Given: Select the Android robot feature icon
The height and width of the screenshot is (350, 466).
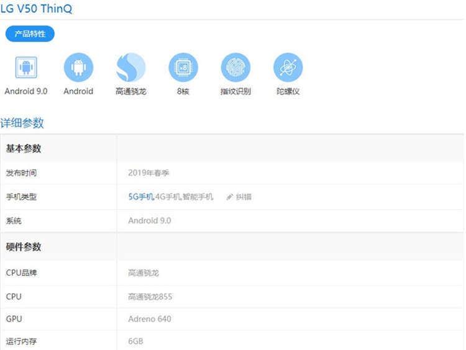Looking at the screenshot, I should click(x=78, y=68).
